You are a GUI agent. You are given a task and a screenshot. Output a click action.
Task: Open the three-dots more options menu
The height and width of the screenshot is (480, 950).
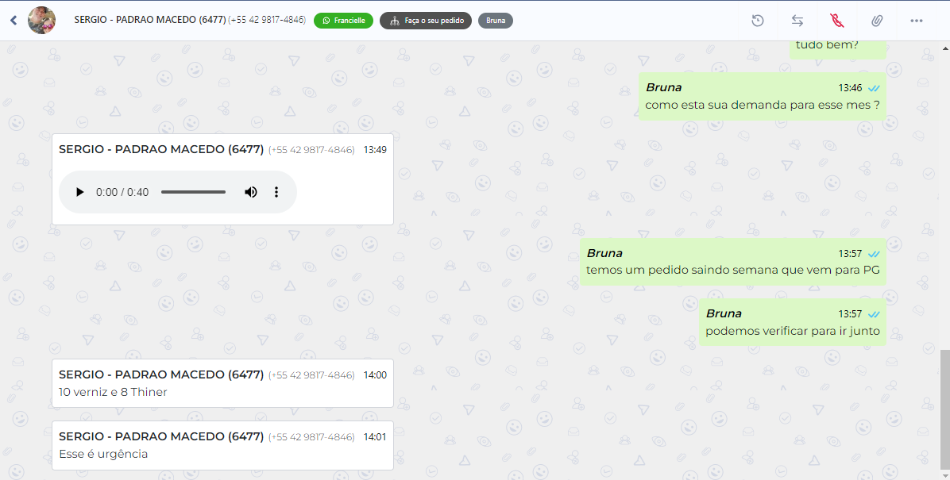(916, 21)
